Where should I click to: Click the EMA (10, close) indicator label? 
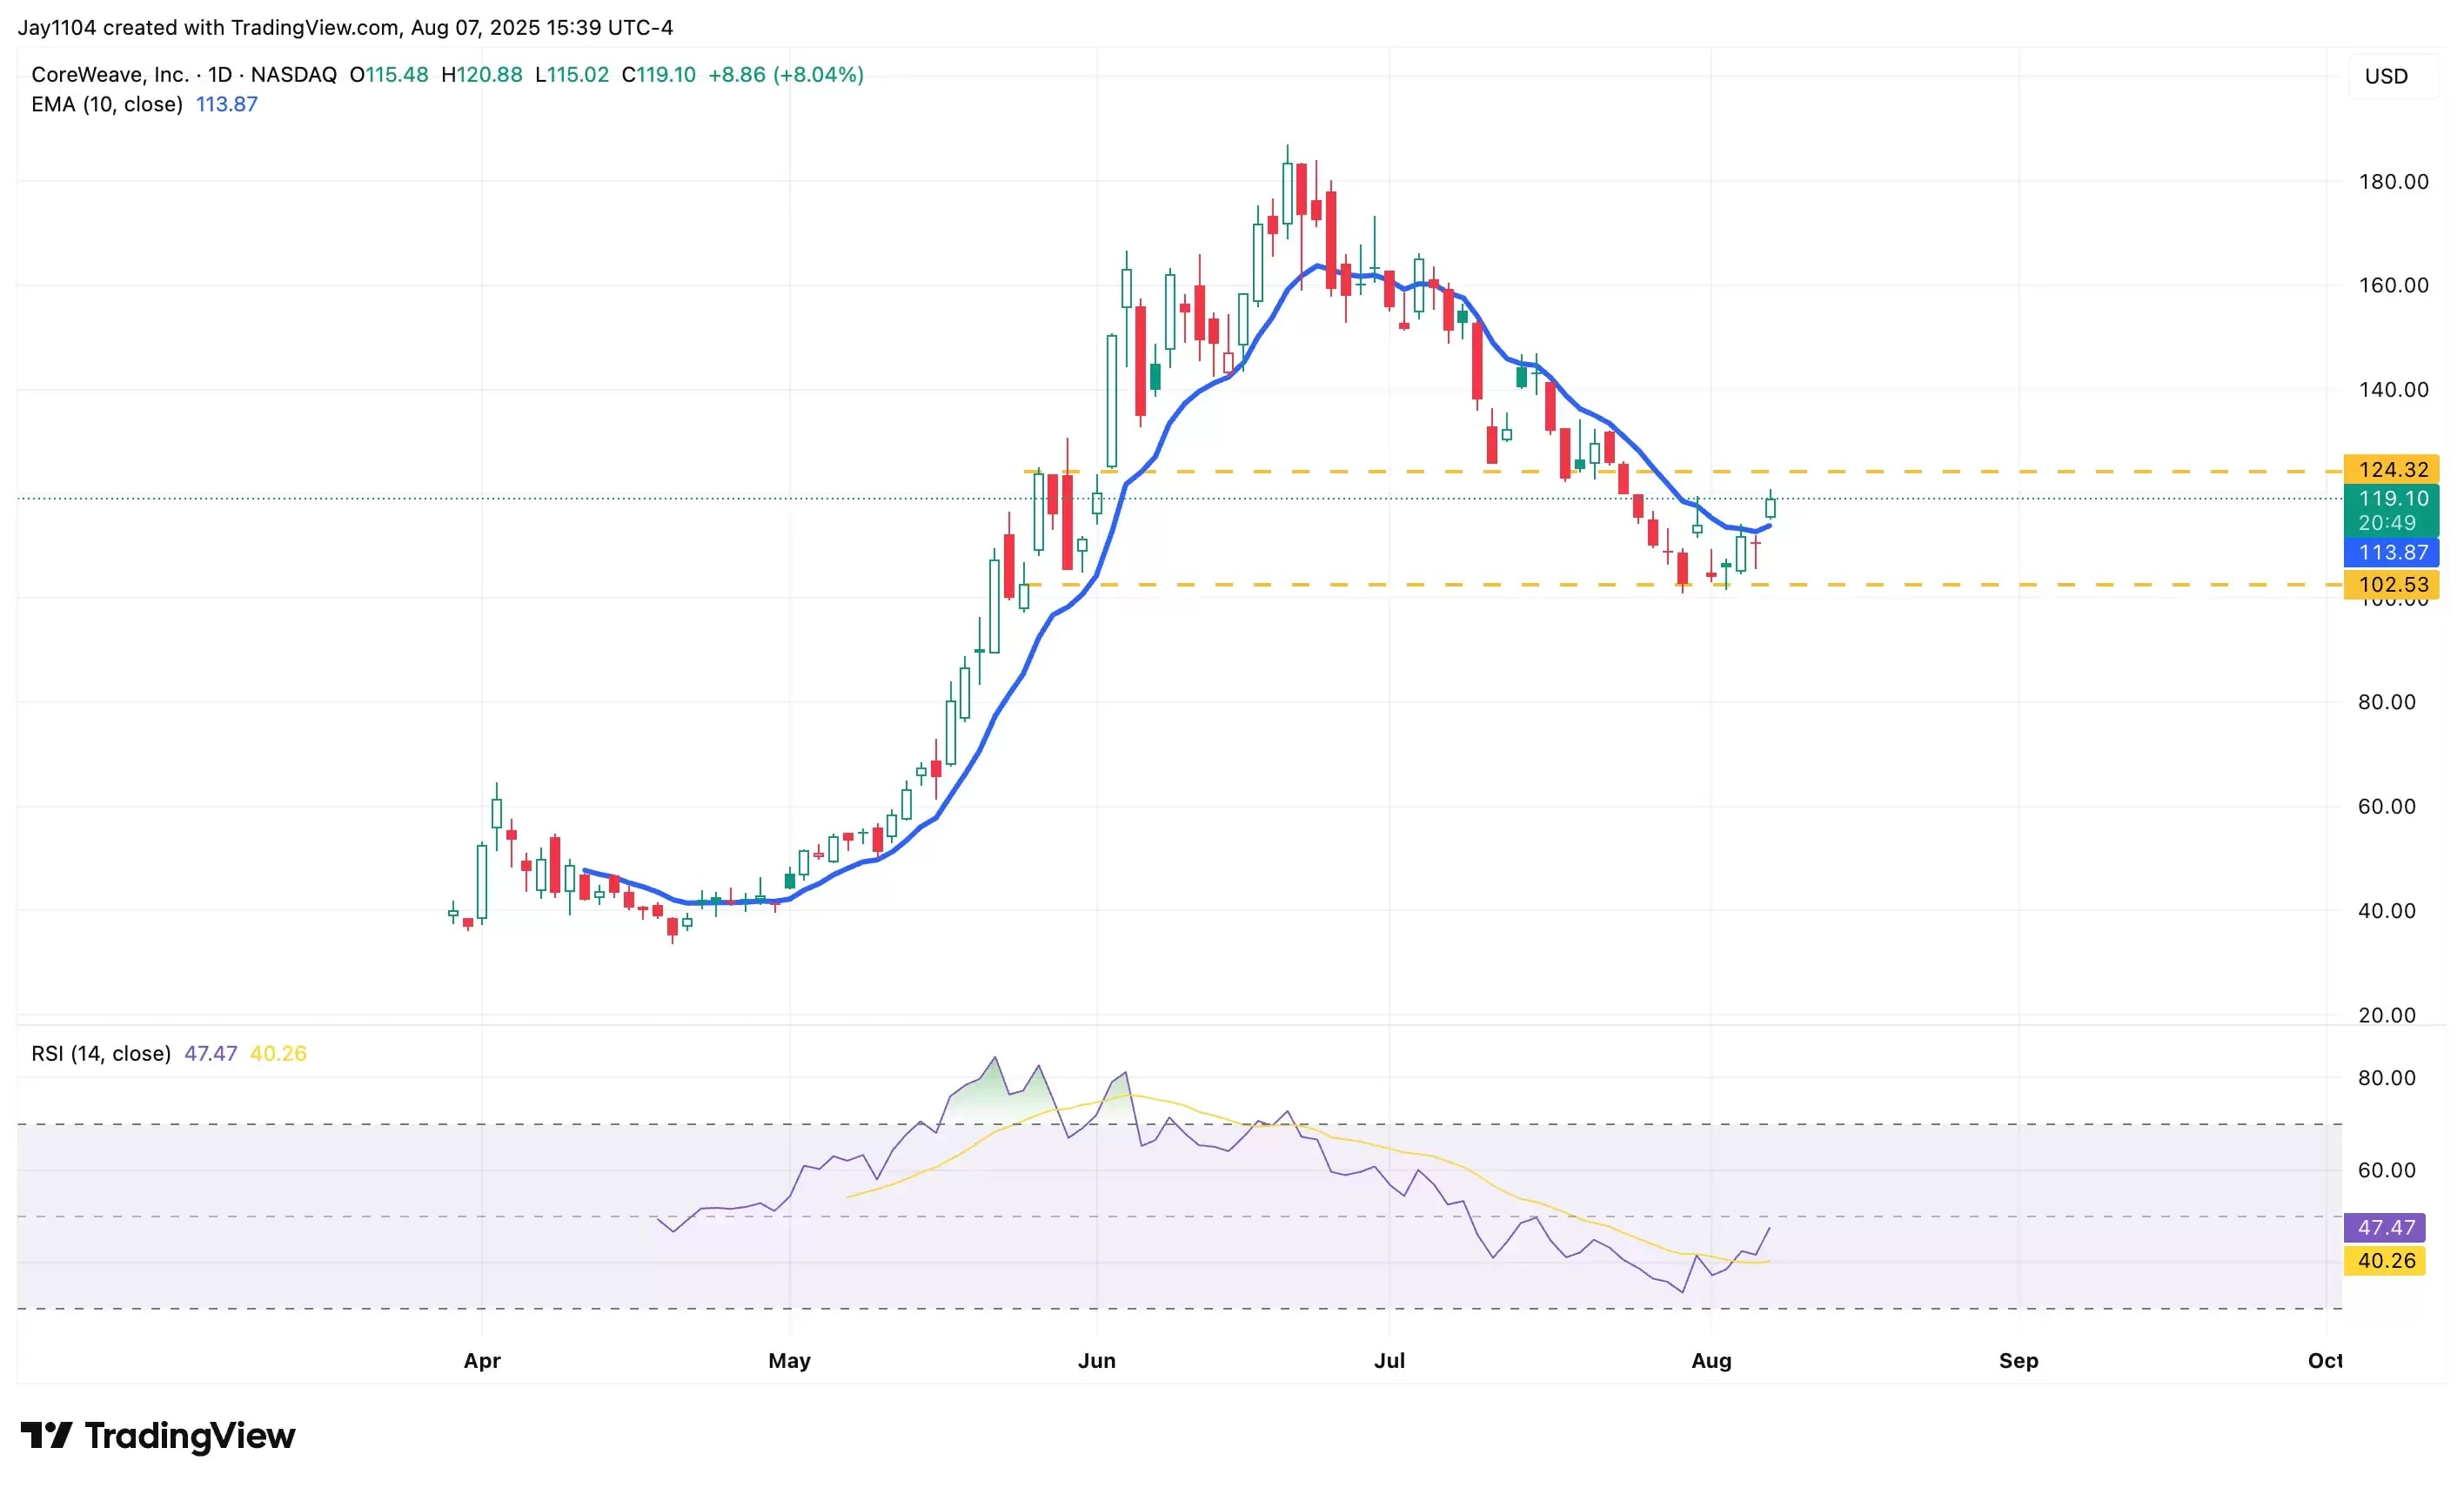click(x=107, y=104)
